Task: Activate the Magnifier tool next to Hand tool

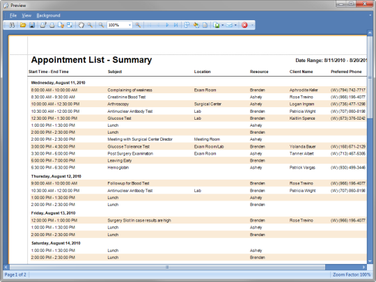Action: (x=90, y=25)
